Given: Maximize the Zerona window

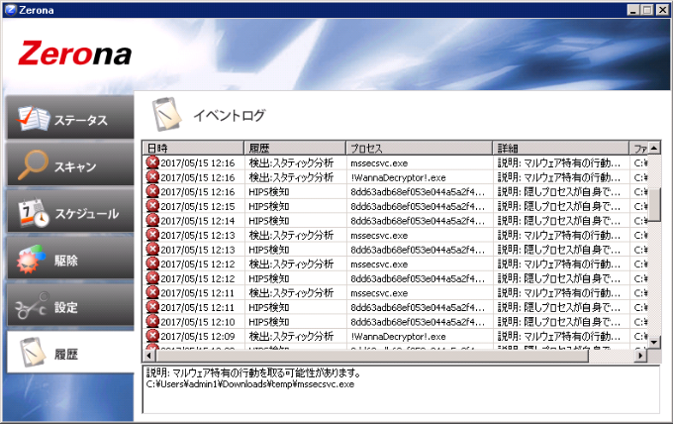Looking at the screenshot, I should point(647,10).
